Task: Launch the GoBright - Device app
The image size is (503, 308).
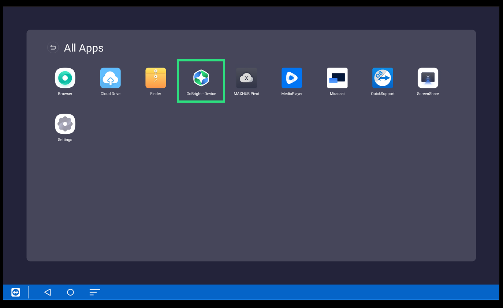Action: click(201, 78)
